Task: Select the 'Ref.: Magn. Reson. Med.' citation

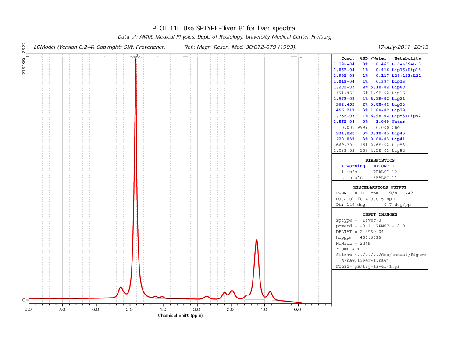Action: pos(240,47)
